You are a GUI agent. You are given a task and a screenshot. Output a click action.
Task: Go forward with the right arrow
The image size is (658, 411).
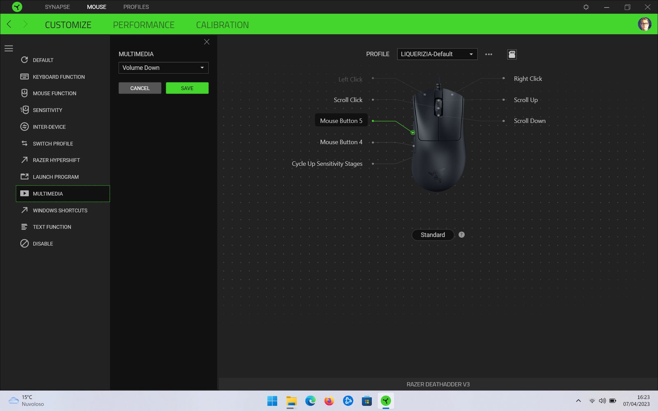(25, 24)
